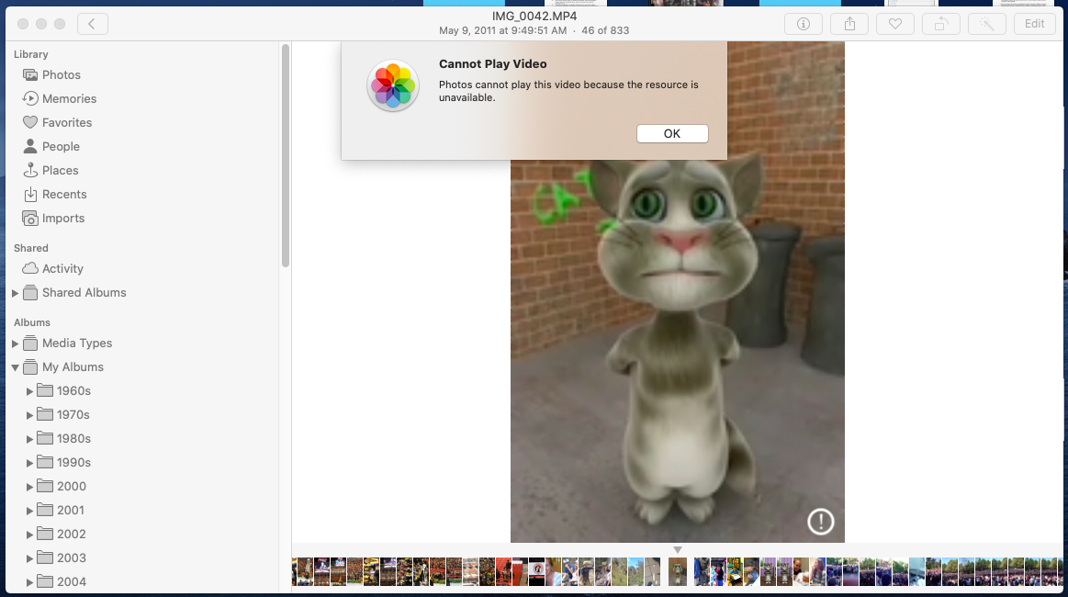Open Favorites in the sidebar
Image resolution: width=1068 pixels, height=597 pixels.
(67, 123)
